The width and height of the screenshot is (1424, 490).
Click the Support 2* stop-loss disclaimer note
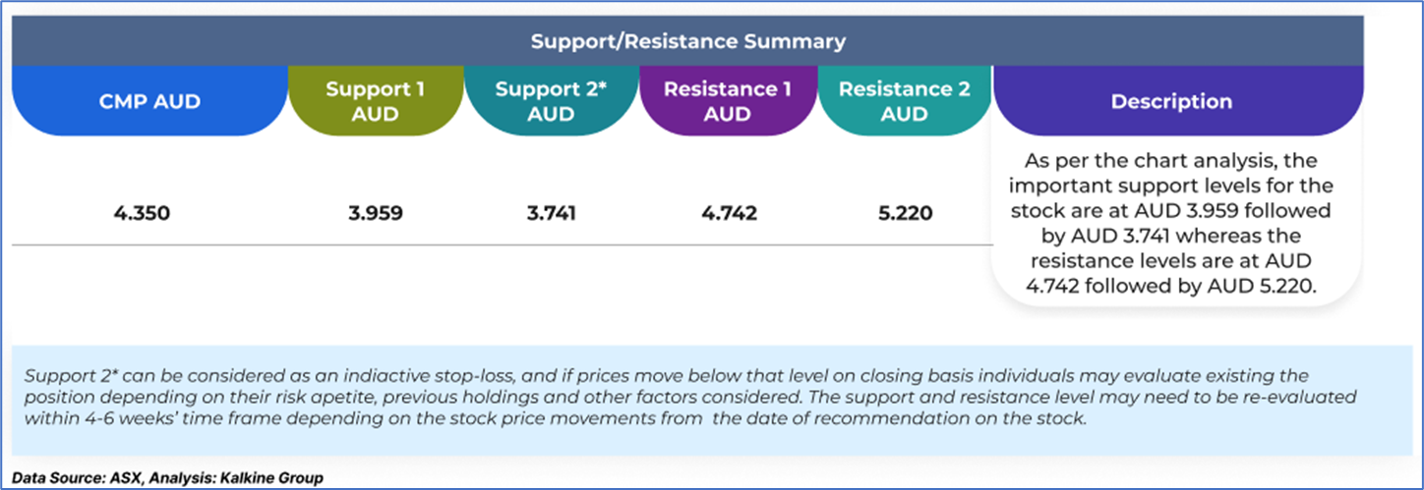click(688, 397)
